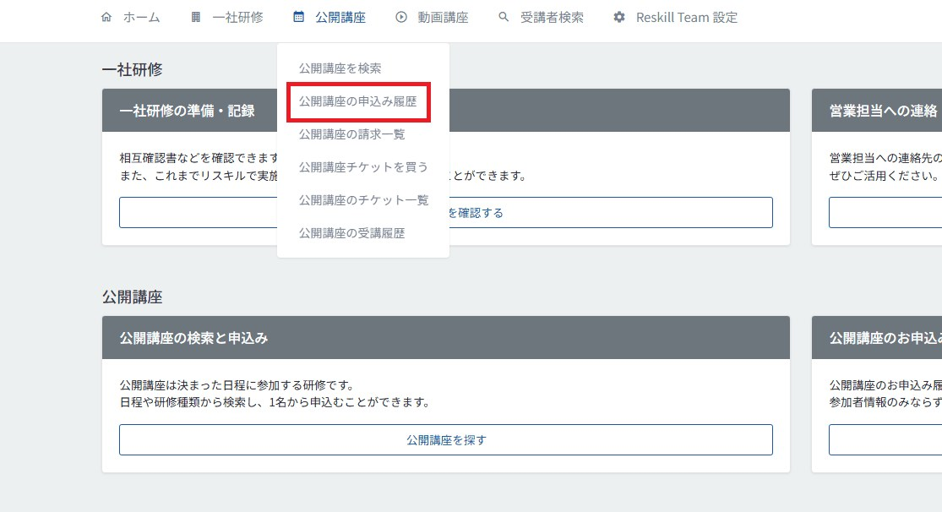
Task: Select the magnifier icon beside 受講者検索
Action: coord(503,16)
